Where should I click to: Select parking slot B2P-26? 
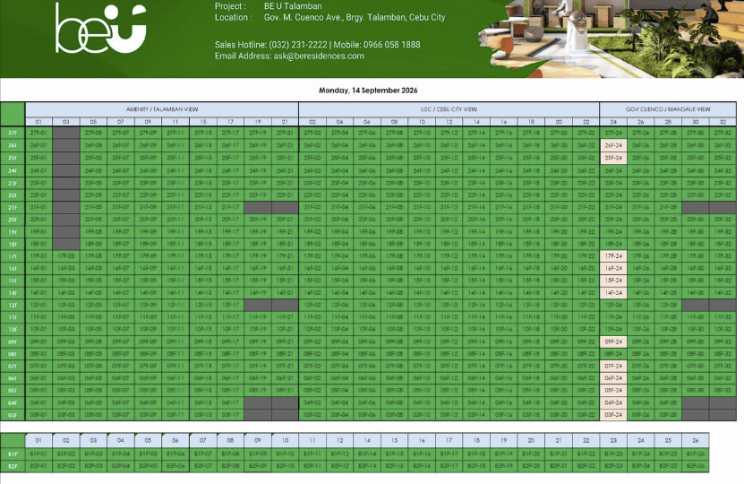pos(696,466)
